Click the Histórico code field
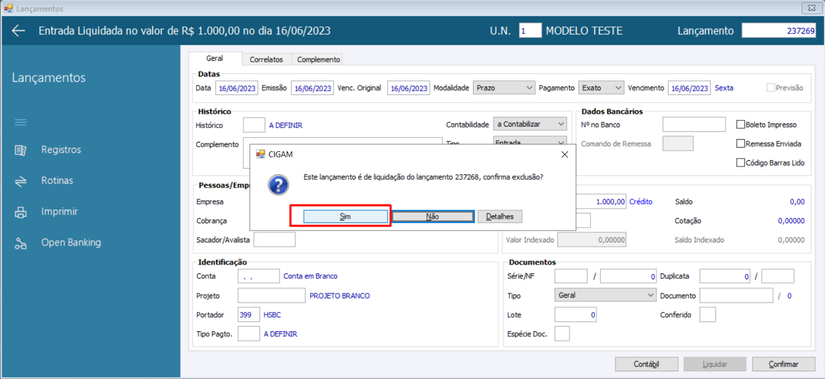This screenshot has width=825, height=379. point(254,125)
